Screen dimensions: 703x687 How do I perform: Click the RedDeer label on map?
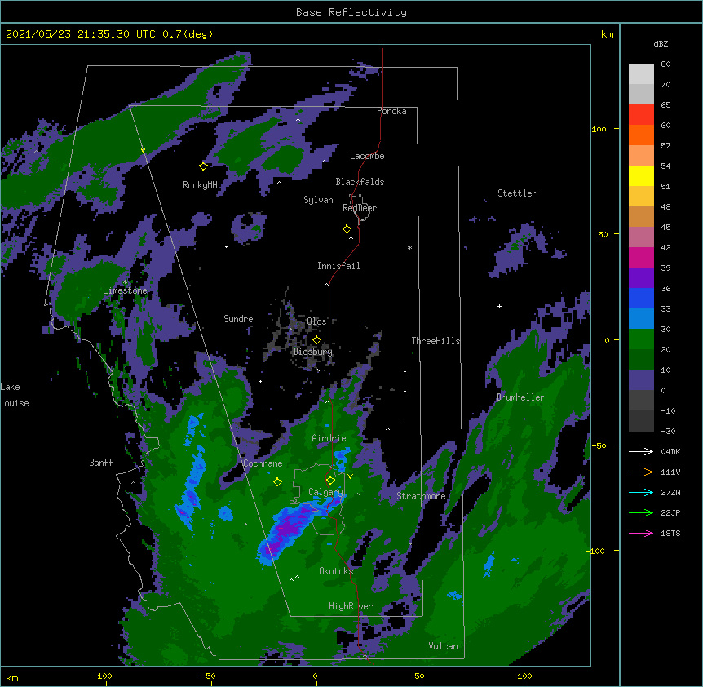pos(360,207)
